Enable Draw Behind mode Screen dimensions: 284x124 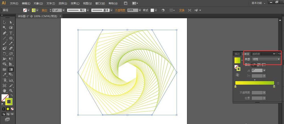tap(8, 114)
